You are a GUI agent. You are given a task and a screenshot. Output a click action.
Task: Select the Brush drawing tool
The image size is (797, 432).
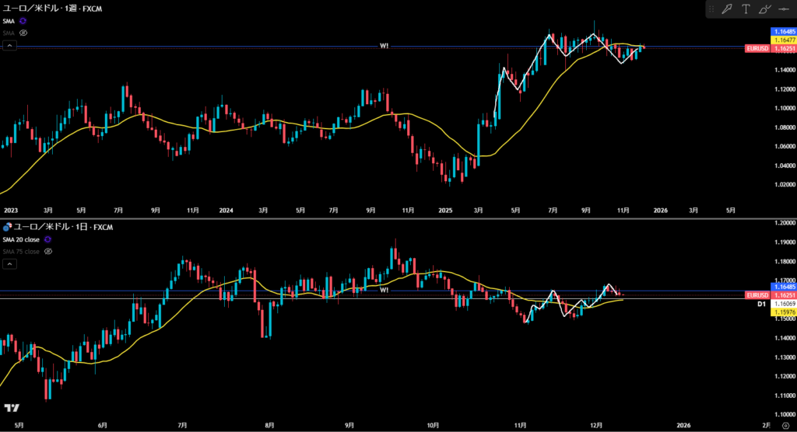click(764, 9)
